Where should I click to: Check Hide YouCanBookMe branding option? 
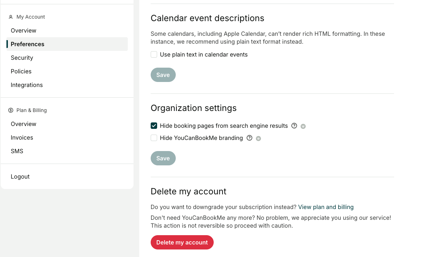pos(154,138)
